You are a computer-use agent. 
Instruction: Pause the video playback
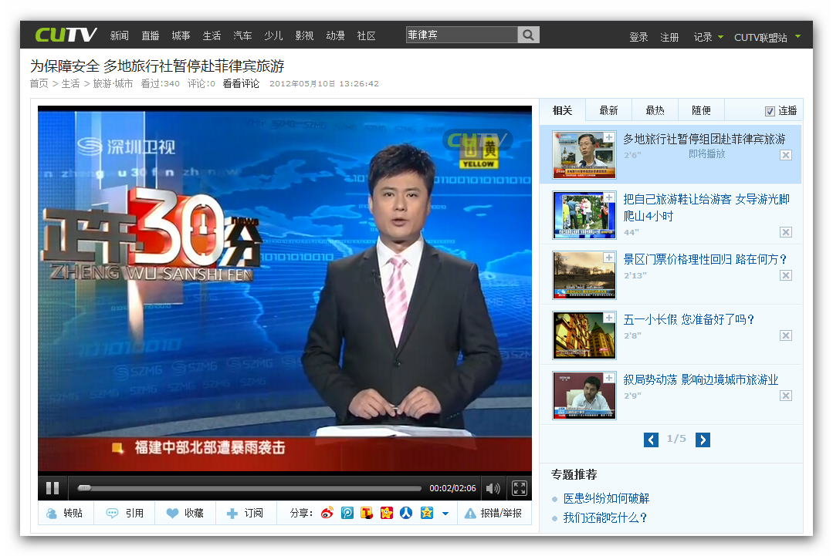pyautogui.click(x=52, y=488)
